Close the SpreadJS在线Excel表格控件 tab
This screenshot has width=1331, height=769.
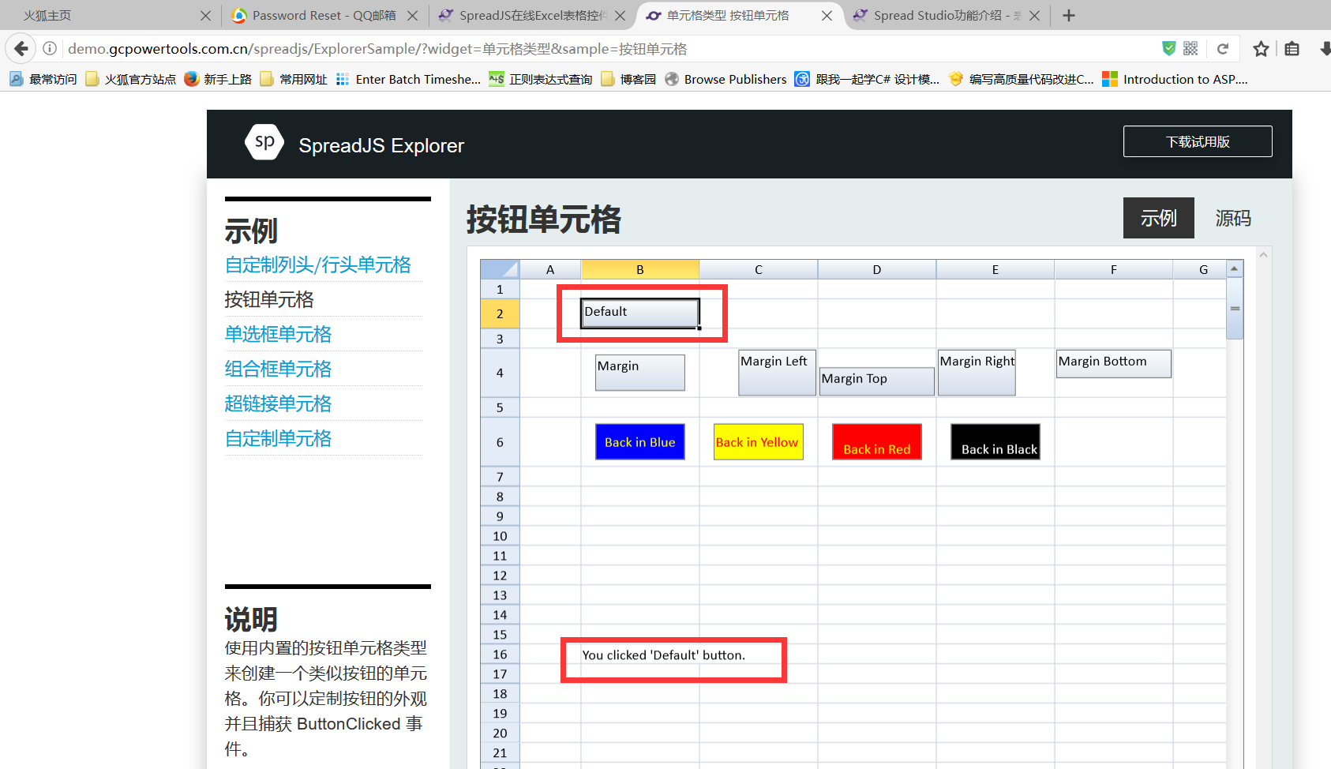(x=620, y=16)
